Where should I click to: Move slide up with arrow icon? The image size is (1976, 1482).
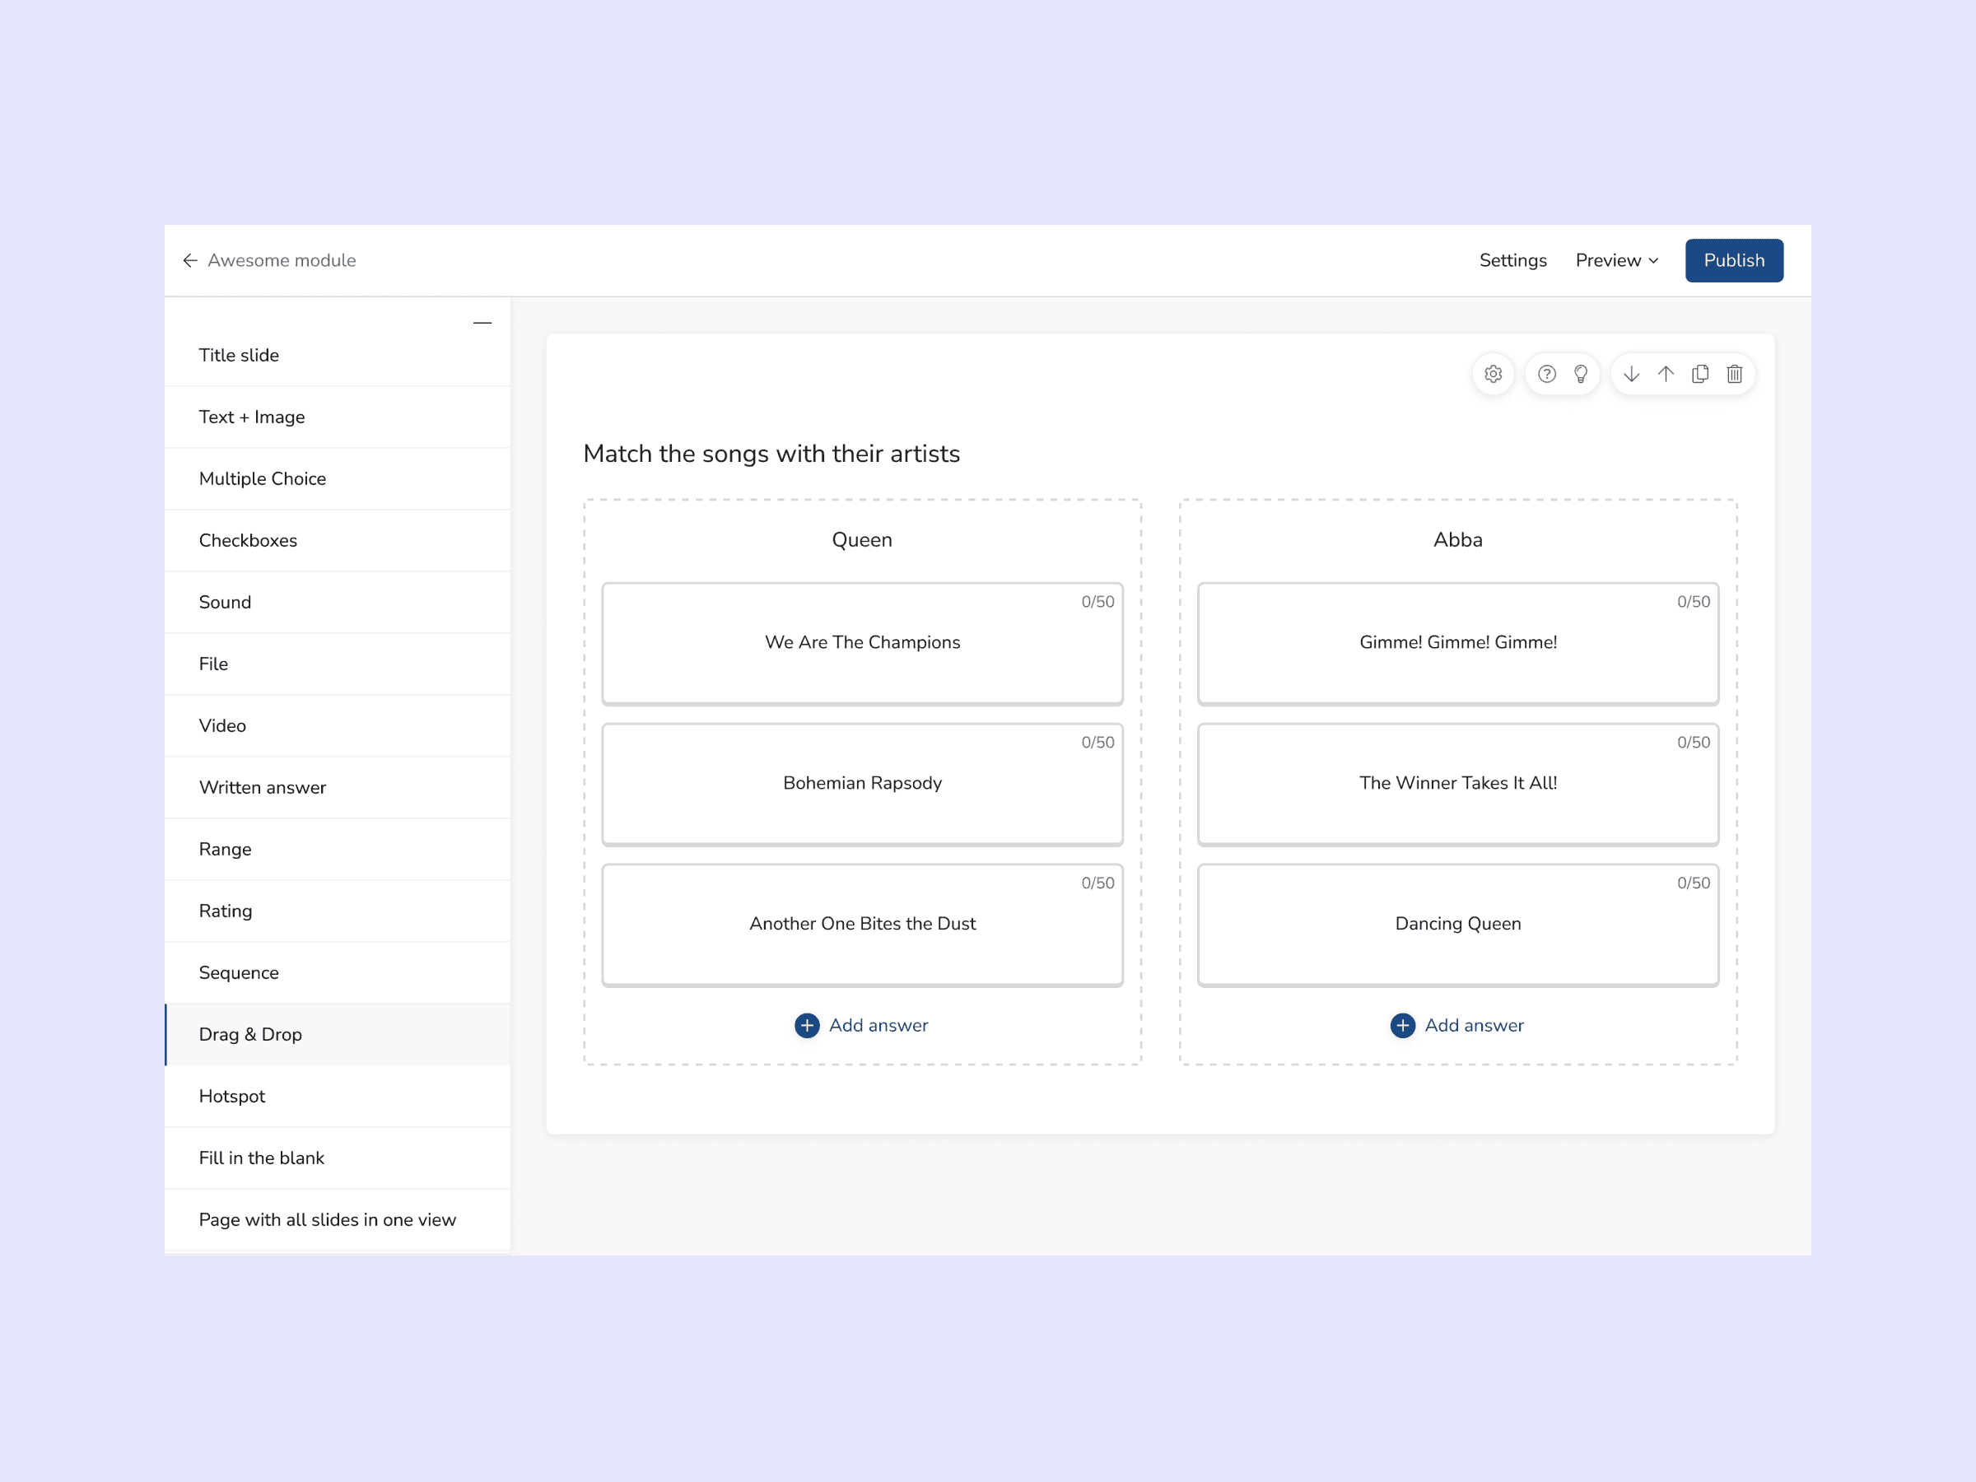(1665, 375)
